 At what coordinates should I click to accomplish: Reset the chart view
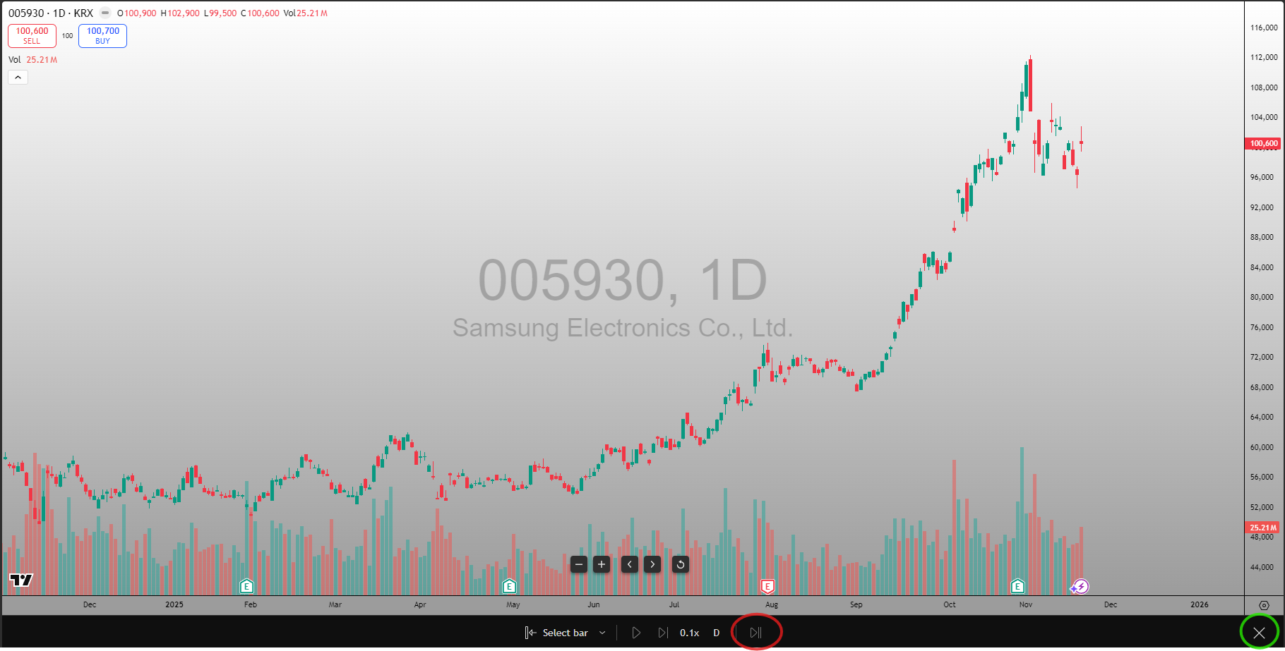(681, 564)
